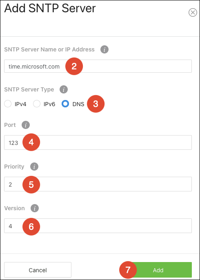The image size is (200, 280).
Task: Click the Port info icon
Action: 26,125
